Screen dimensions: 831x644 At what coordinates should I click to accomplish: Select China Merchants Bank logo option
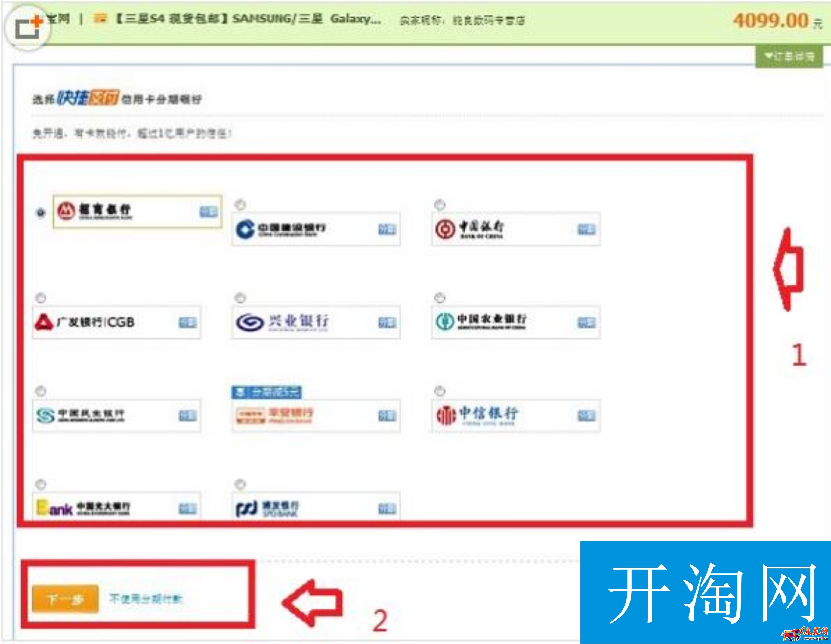(94, 211)
